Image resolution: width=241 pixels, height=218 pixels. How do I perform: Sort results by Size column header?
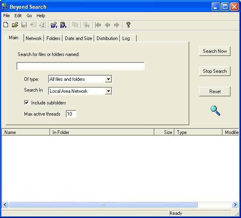(x=164, y=132)
